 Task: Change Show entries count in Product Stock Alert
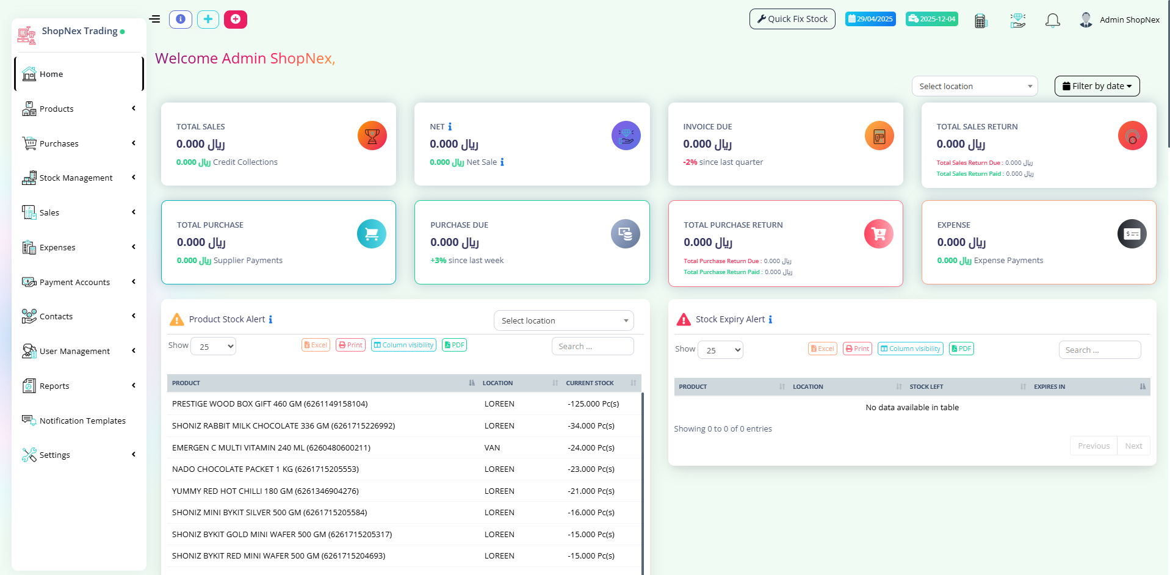[213, 347]
